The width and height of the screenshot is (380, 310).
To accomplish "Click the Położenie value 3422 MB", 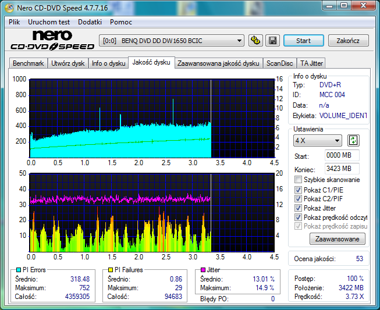I will [351, 288].
